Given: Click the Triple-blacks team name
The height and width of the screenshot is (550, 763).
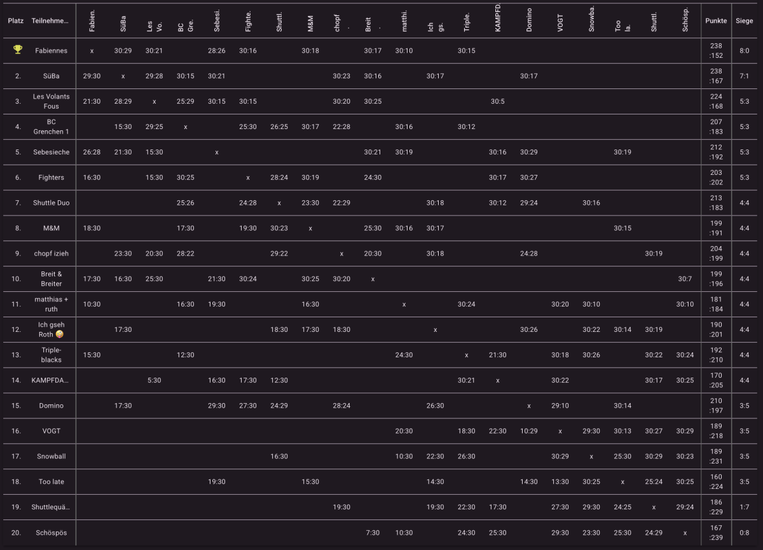Looking at the screenshot, I should (x=51, y=355).
